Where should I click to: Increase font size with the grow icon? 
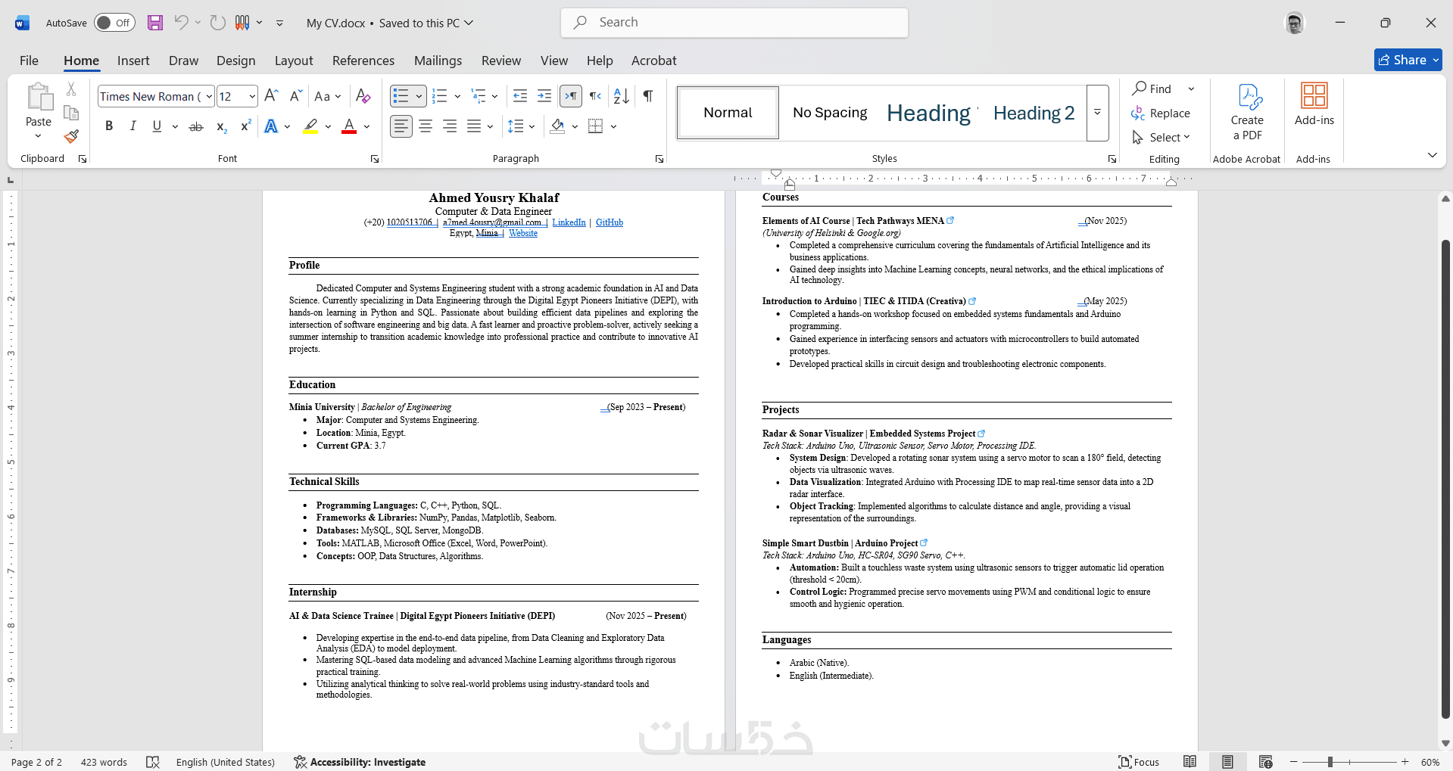271,96
